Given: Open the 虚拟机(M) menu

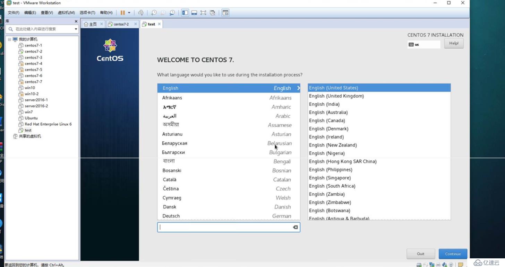Looking at the screenshot, I should (66, 13).
